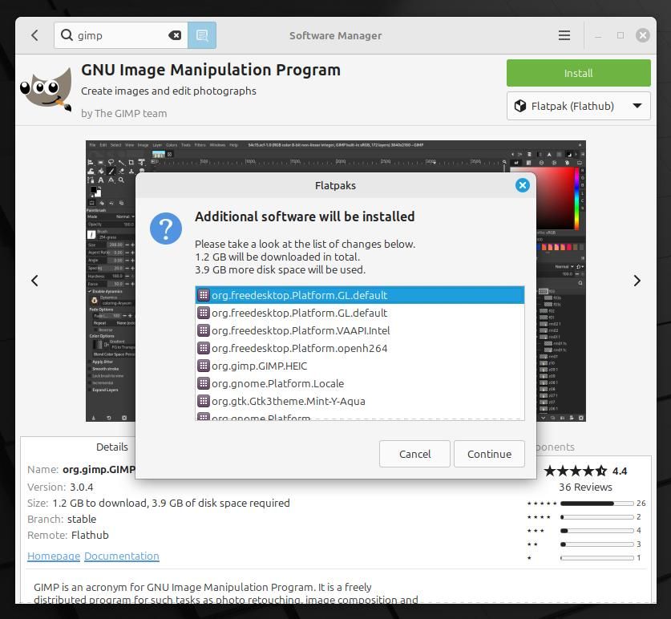Select org.freedesktop.Platform.VAAPI.Intel entry
Screen dimensions: 671x619
359,330
